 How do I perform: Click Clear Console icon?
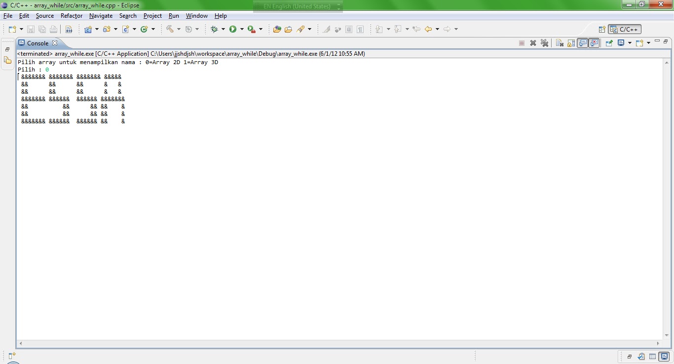pyautogui.click(x=560, y=43)
